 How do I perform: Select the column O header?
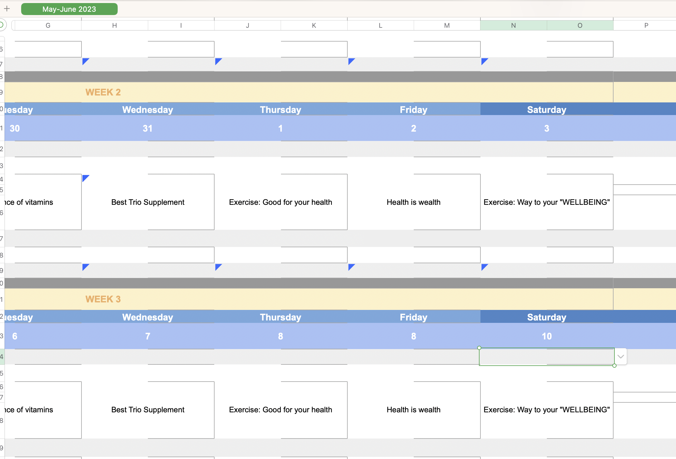coord(580,26)
